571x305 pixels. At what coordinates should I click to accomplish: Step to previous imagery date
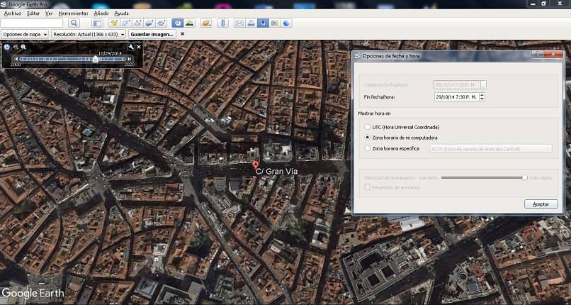coord(16,59)
